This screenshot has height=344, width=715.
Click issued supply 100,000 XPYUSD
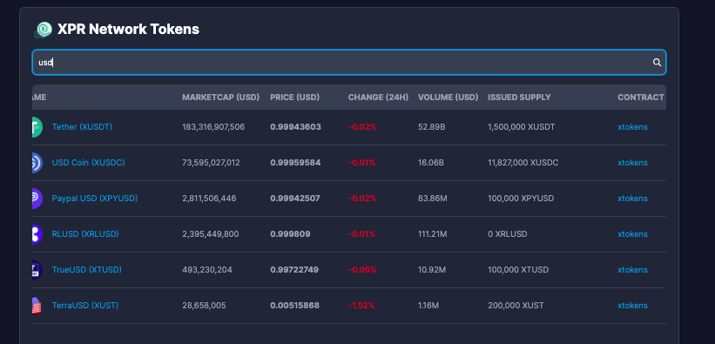coord(521,199)
